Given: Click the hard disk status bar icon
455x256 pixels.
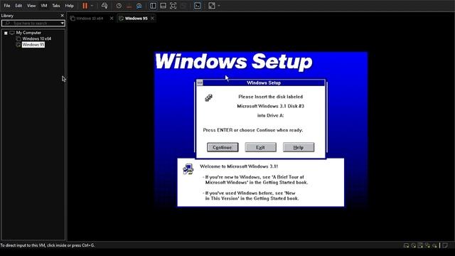Looking at the screenshot, I should [x=406, y=245].
